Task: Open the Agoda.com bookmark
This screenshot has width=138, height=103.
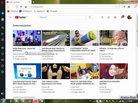Action: click(x=39, y=11)
